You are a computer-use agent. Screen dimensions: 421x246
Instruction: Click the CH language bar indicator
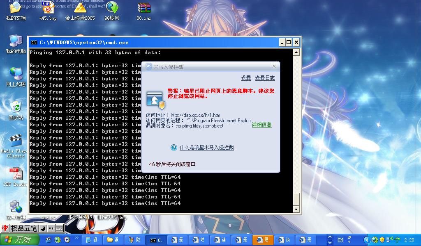340,240
